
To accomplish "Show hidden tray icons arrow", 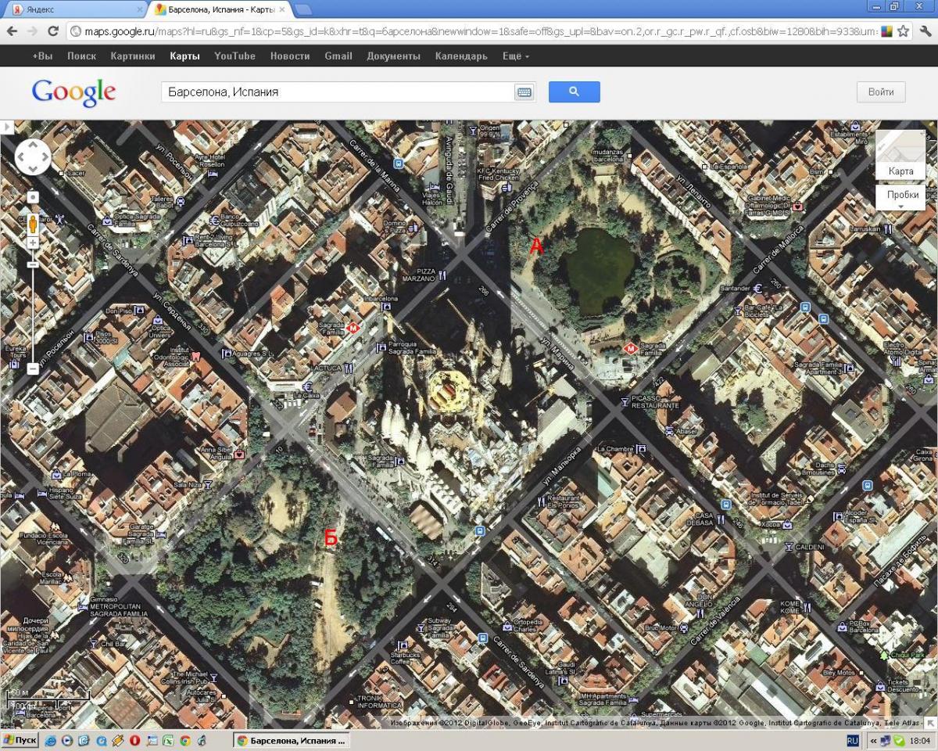I will coord(873,740).
